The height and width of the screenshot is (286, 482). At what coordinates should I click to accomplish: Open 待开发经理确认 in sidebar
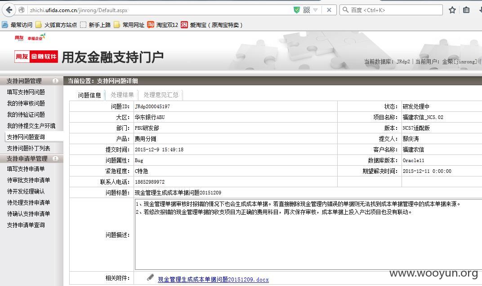tap(26, 191)
